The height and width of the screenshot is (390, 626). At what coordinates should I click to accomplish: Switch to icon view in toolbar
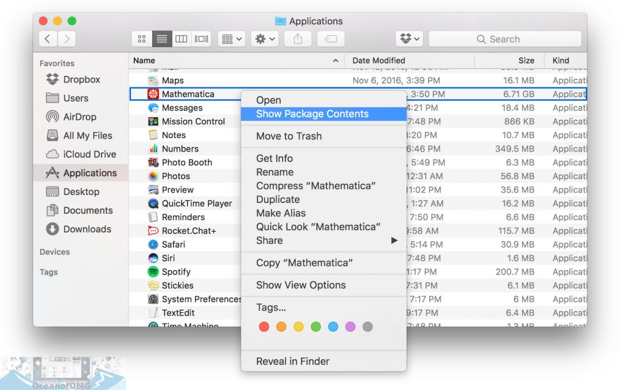pos(142,39)
